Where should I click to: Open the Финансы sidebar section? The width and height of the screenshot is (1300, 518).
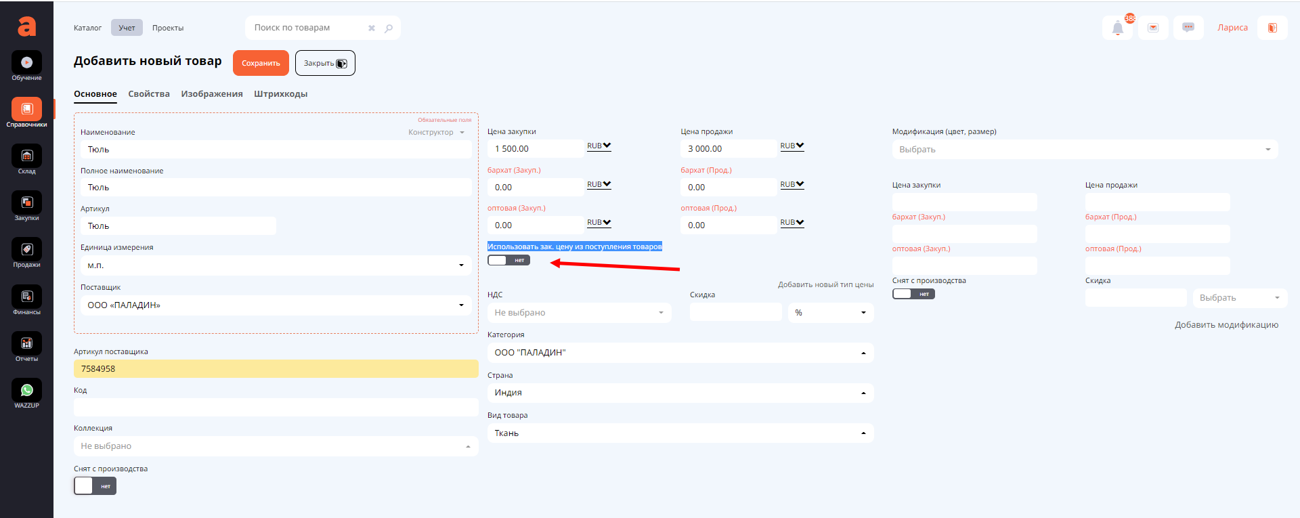point(26,297)
